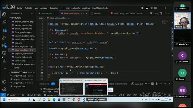Viewport: 193px width, 108px height.
Task: Open the Run and Debug view
Action: pyautogui.click(x=4, y=37)
